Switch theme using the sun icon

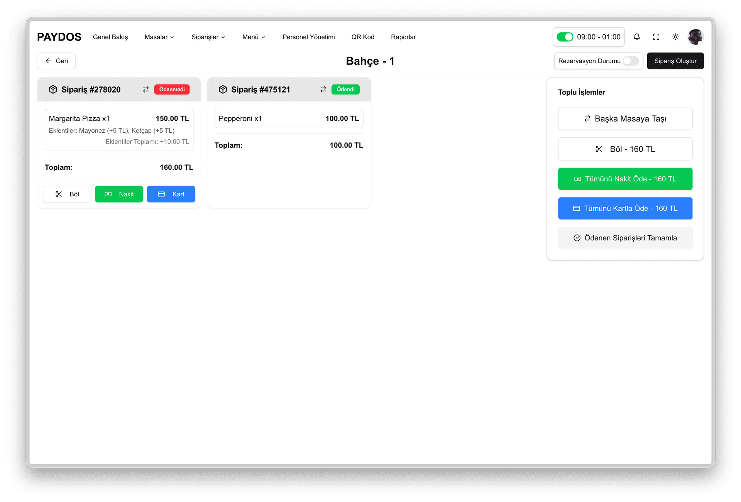pyautogui.click(x=675, y=37)
